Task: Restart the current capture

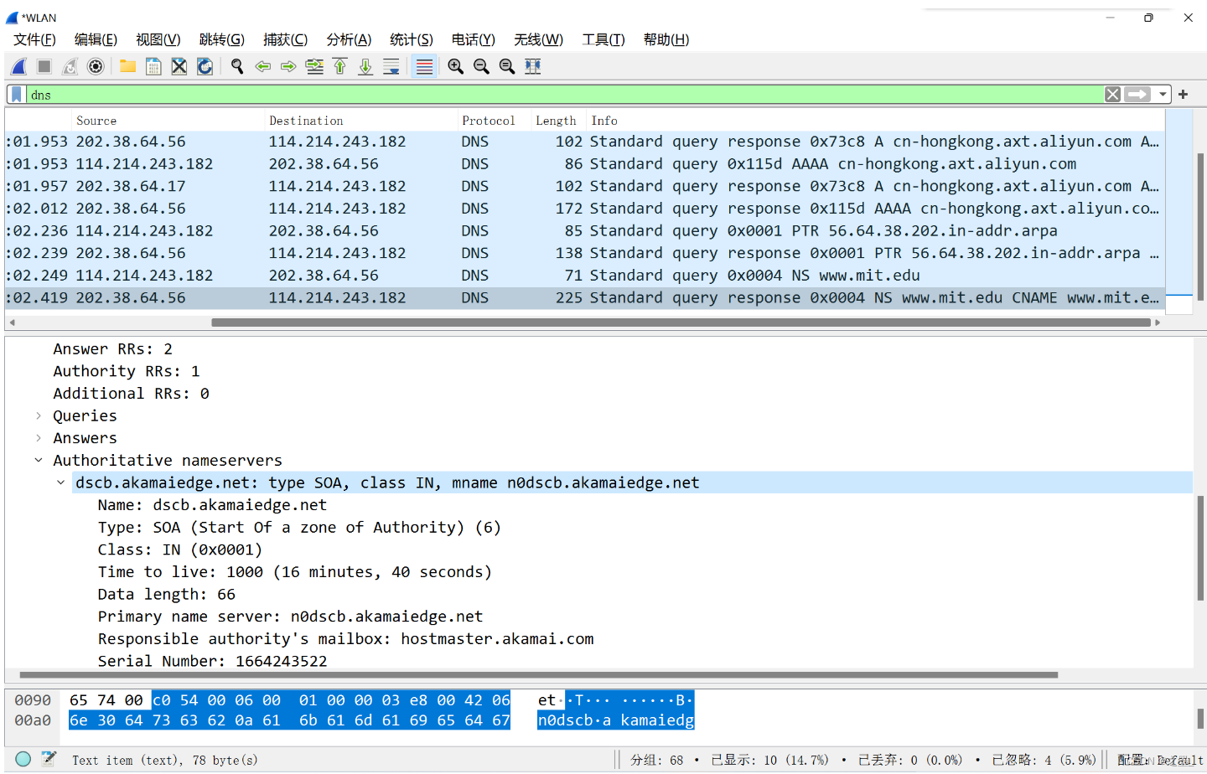Action: [70, 66]
